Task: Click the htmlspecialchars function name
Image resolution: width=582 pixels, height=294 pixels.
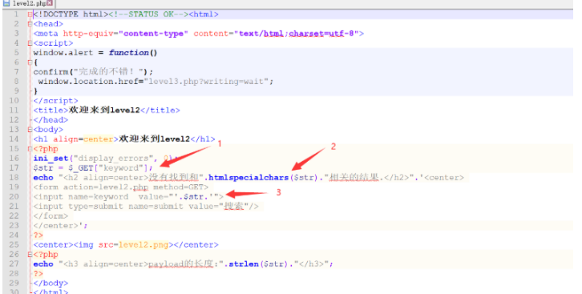Action: [x=249, y=178]
